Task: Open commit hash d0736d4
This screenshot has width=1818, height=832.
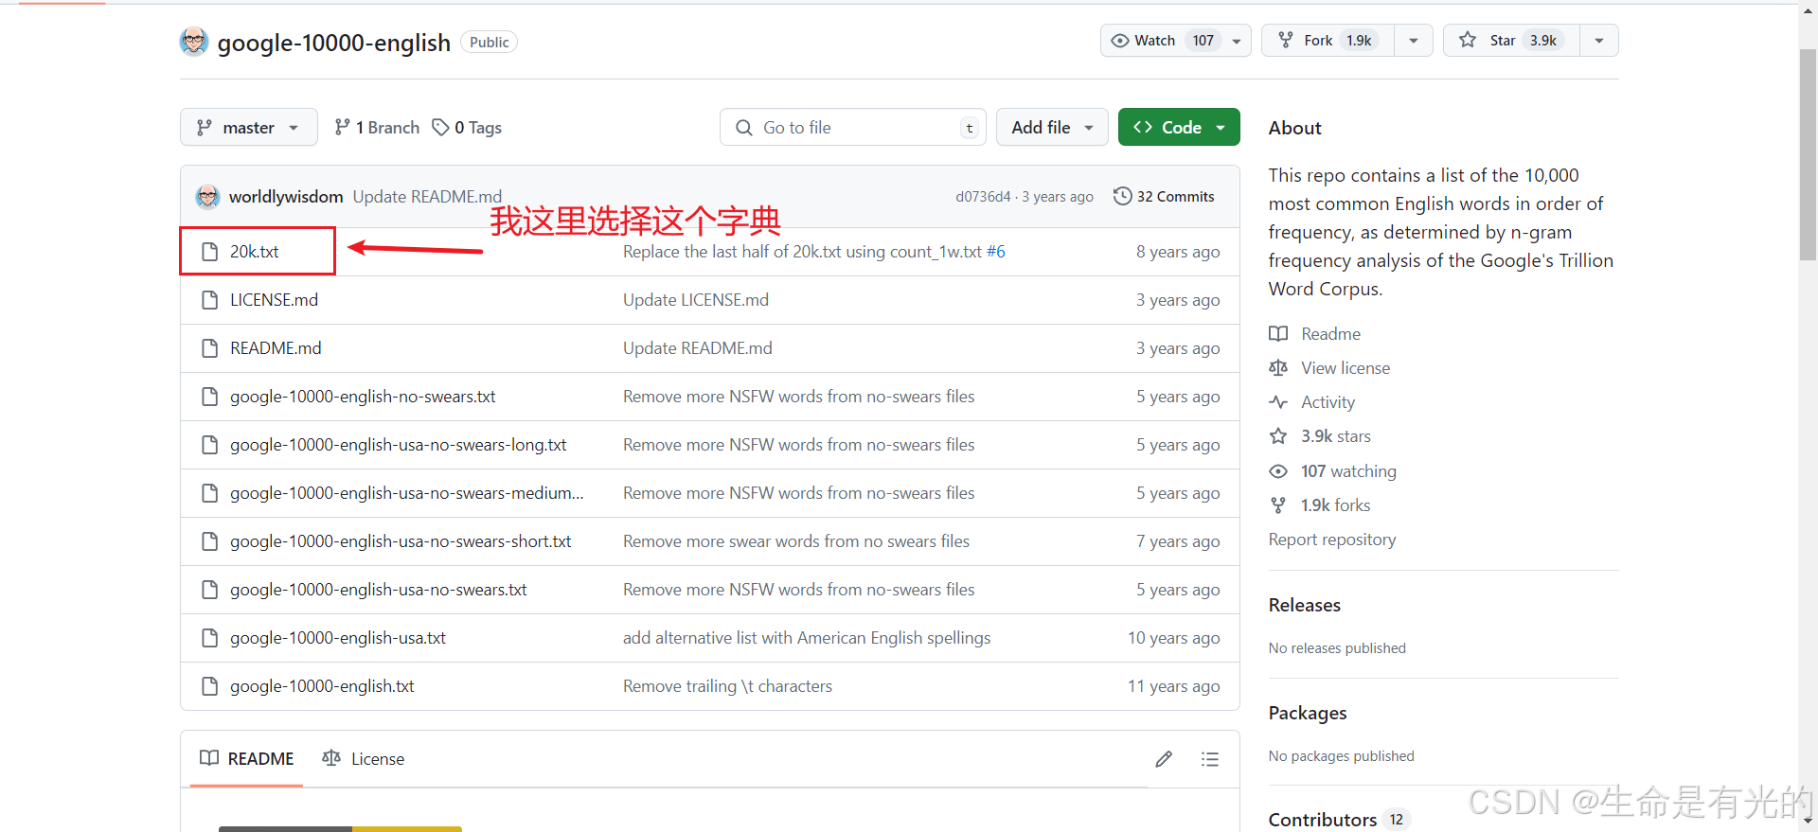Action: click(983, 196)
